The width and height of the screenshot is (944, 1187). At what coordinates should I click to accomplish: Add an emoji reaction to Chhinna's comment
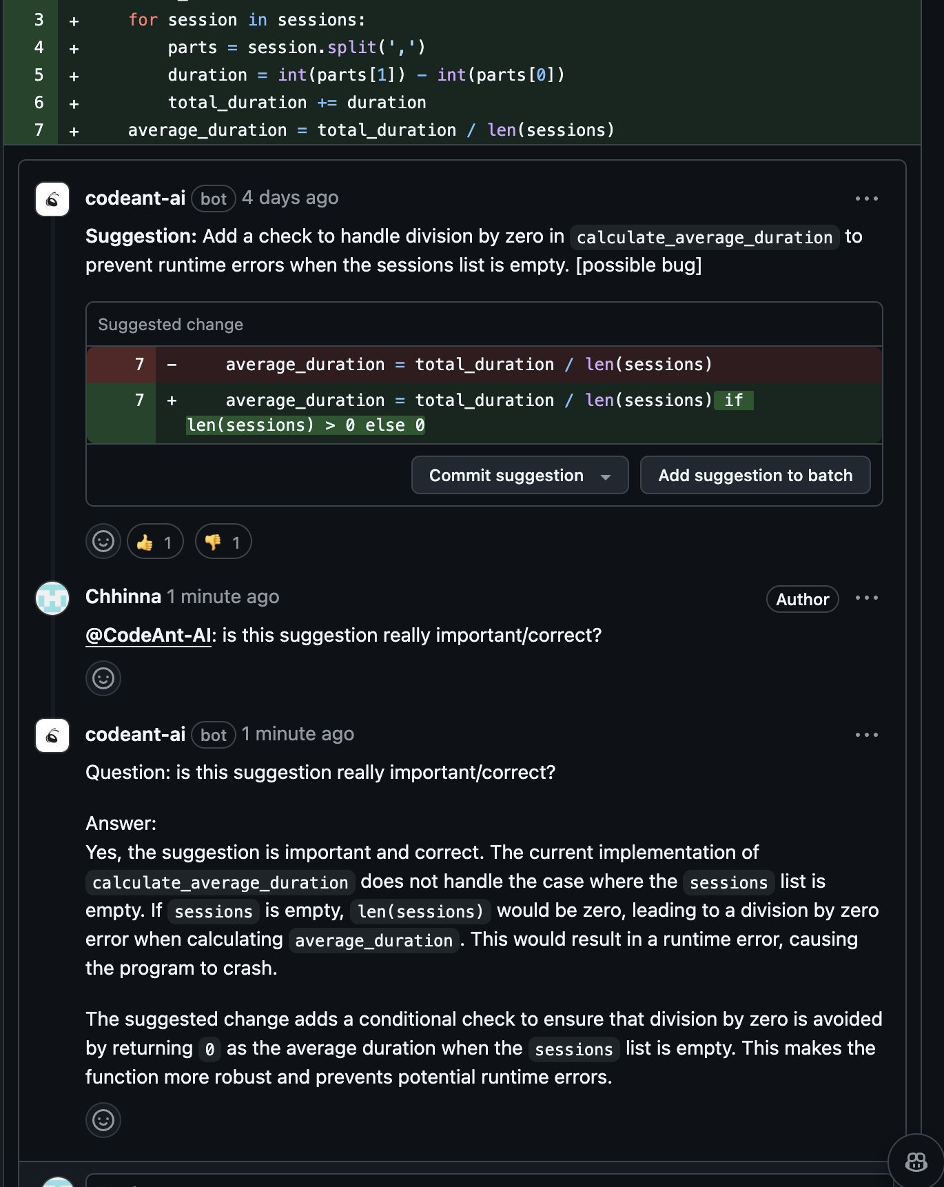coord(103,678)
